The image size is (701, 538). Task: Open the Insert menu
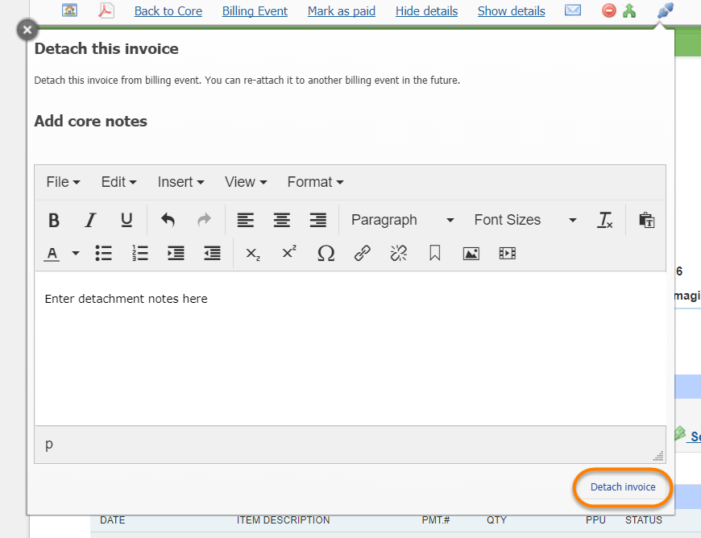tap(180, 182)
